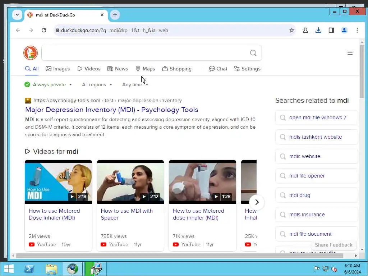
Task: Search related 'mdis website'
Action: [317, 156]
